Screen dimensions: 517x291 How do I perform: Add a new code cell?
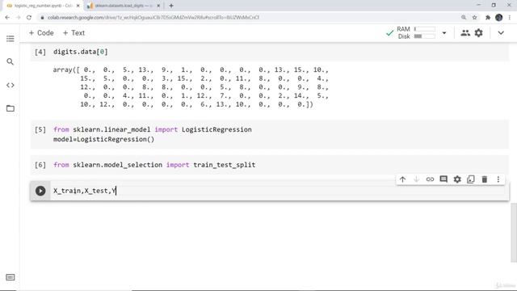point(41,33)
